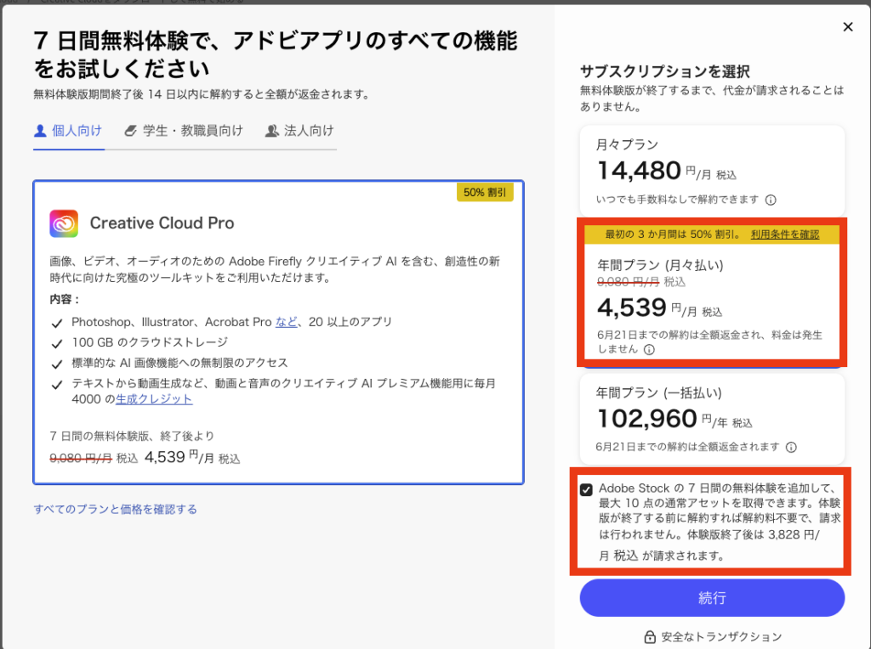Choose 年間プラン (月々払い) 4,539 円 option
The height and width of the screenshot is (649, 871).
click(712, 297)
